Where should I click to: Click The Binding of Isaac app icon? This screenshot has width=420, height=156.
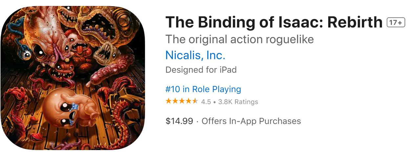click(73, 78)
